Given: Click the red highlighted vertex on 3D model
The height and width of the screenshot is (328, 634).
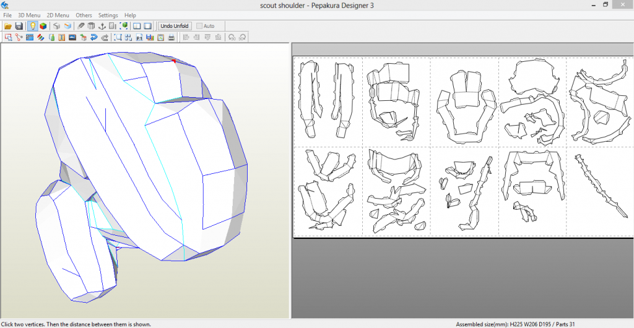Looking at the screenshot, I should point(174,61).
